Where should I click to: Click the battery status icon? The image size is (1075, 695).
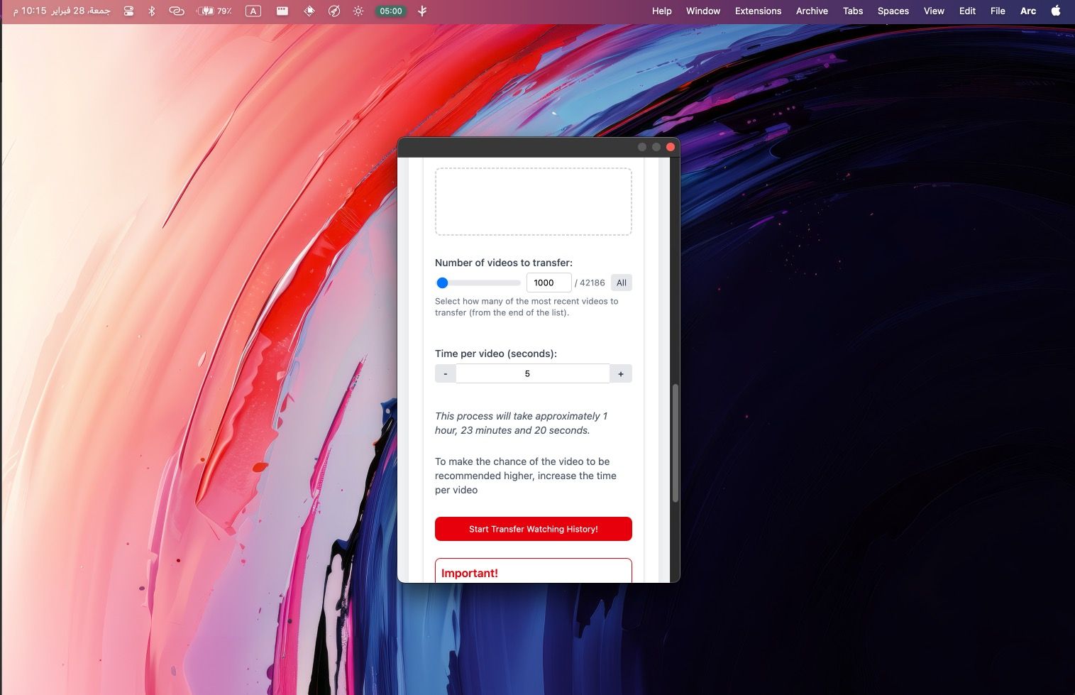(214, 11)
